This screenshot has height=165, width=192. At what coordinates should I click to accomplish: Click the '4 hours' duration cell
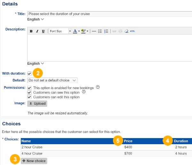click(181, 153)
